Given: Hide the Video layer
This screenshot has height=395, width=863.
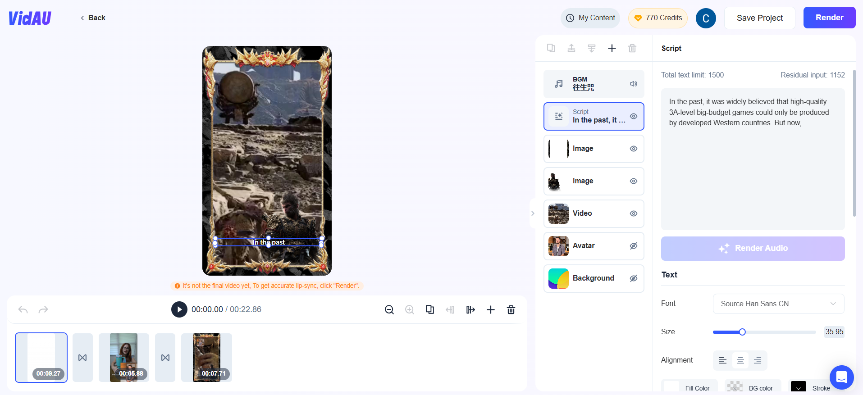Looking at the screenshot, I should pyautogui.click(x=634, y=213).
